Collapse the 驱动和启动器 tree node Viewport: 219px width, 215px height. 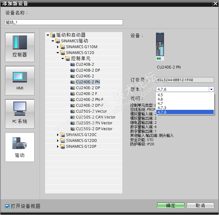[48, 35]
